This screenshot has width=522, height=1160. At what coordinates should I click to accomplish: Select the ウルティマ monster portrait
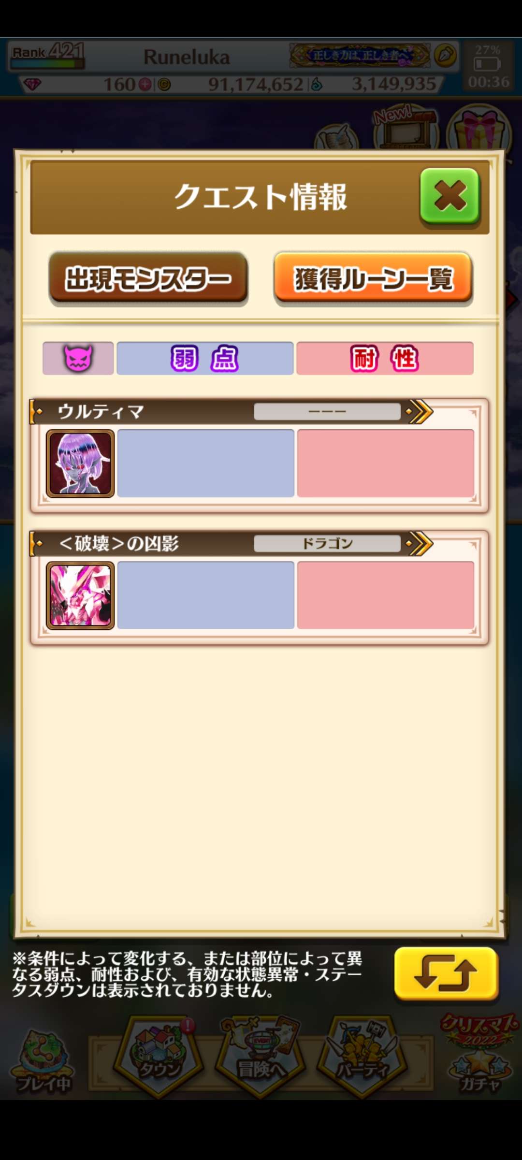[x=80, y=463]
